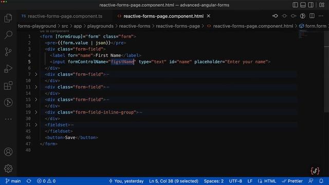Click feedback person icon in status bar
The width and height of the screenshot is (329, 185).
point(310,181)
